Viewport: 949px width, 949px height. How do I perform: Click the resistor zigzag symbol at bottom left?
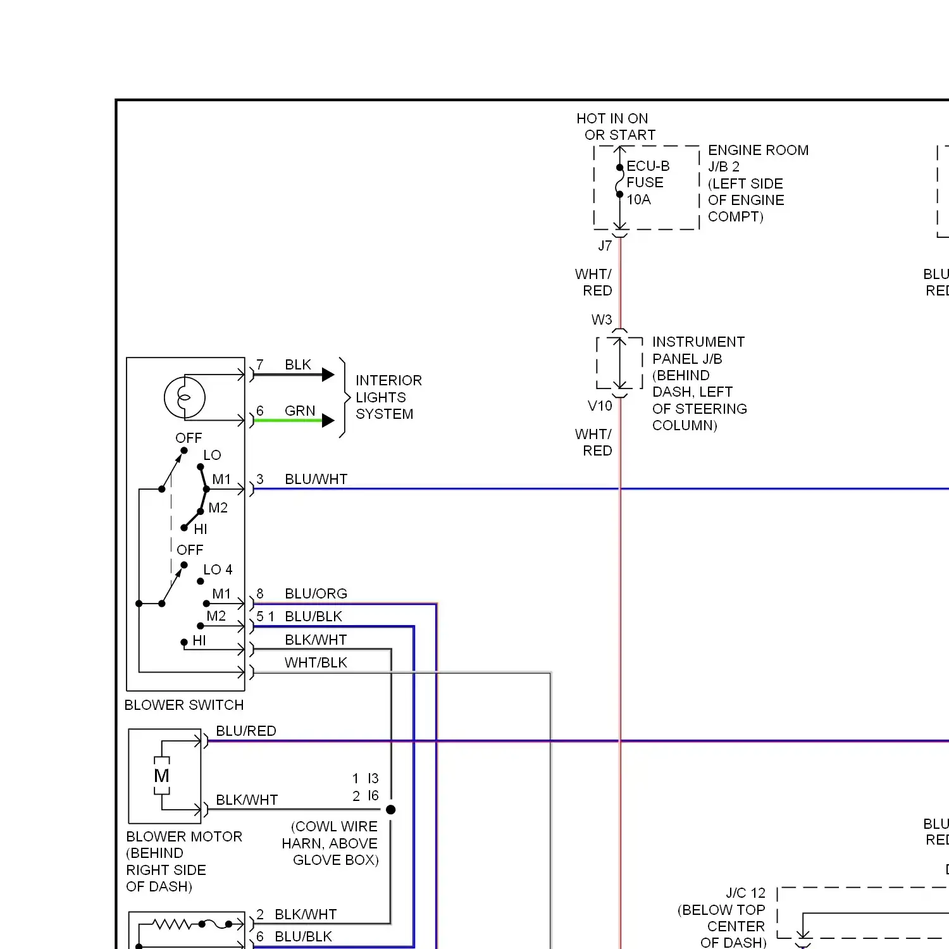coord(172,924)
